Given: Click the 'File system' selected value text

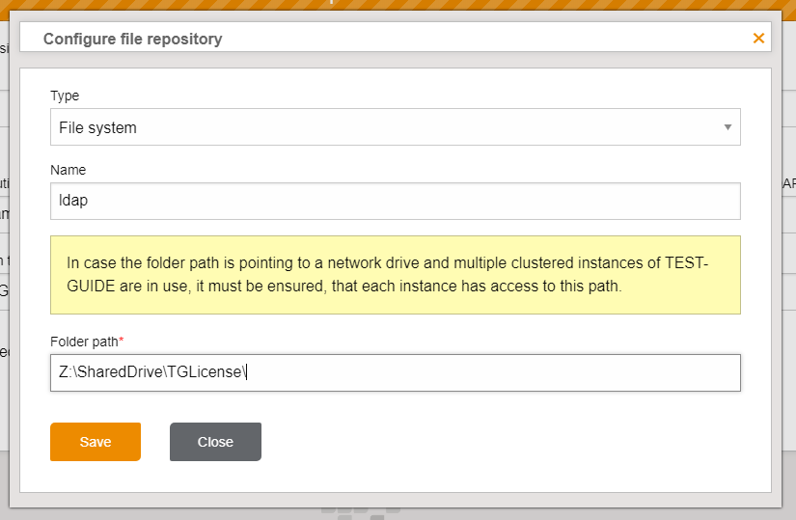Looking at the screenshot, I should (x=97, y=127).
